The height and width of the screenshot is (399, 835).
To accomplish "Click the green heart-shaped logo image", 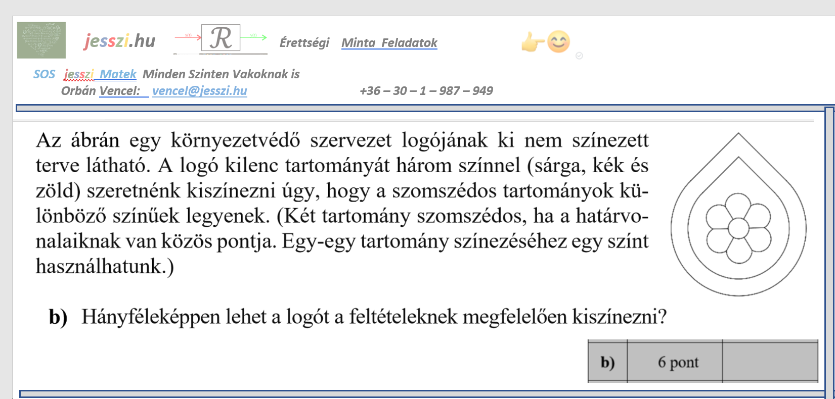I will click(41, 40).
